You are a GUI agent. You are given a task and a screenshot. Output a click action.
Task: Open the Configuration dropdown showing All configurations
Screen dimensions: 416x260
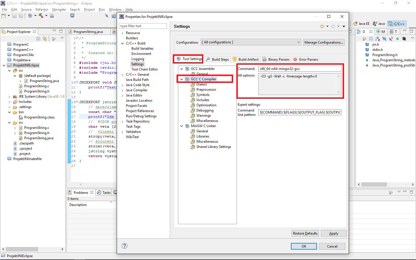299,42
